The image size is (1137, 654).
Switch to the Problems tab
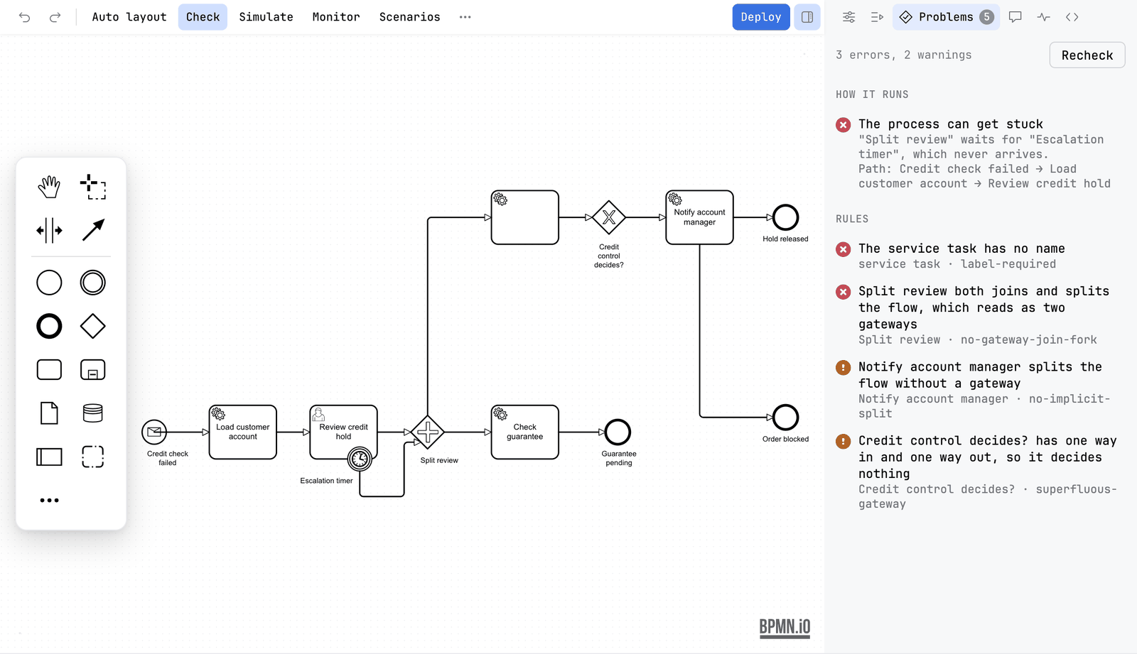(x=946, y=17)
